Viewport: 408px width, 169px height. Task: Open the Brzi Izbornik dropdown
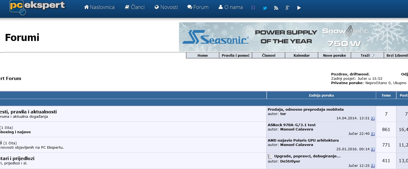[397, 55]
